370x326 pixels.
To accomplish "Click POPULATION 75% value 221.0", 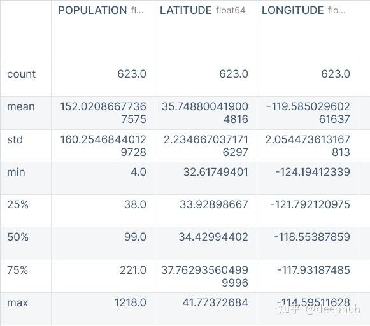I will point(133,270).
